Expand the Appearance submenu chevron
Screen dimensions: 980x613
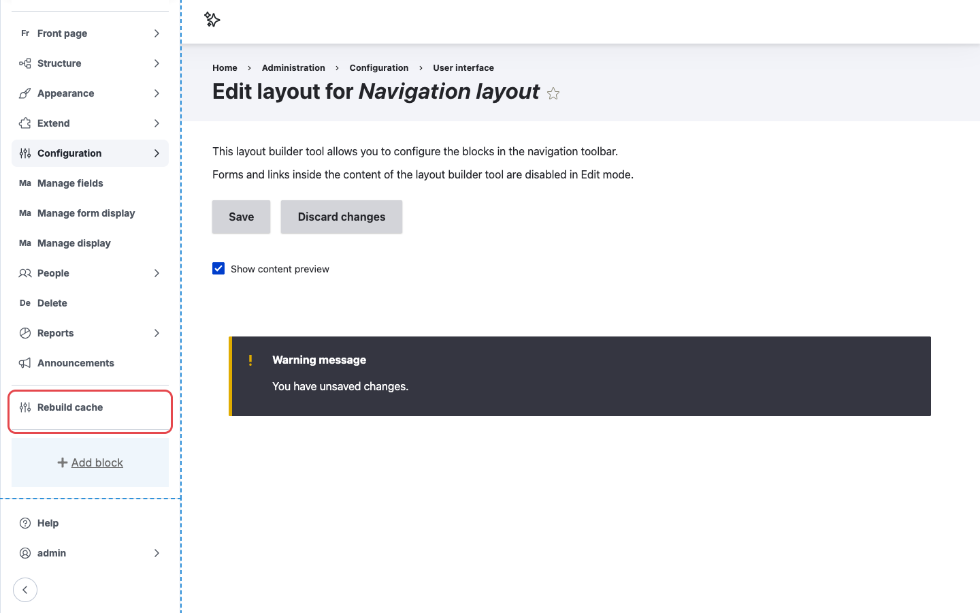[x=157, y=93]
